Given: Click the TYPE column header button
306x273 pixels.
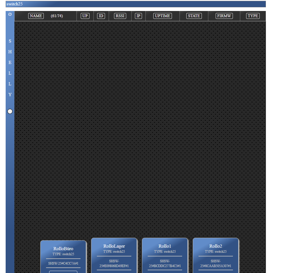Looking at the screenshot, I should 253,16.
